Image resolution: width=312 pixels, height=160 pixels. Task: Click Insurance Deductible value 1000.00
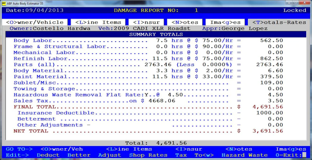coord(270,113)
